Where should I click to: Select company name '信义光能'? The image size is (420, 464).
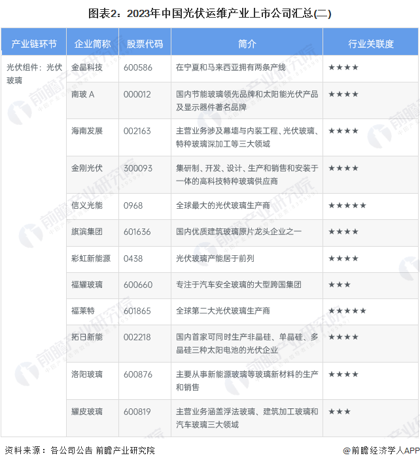click(x=86, y=205)
